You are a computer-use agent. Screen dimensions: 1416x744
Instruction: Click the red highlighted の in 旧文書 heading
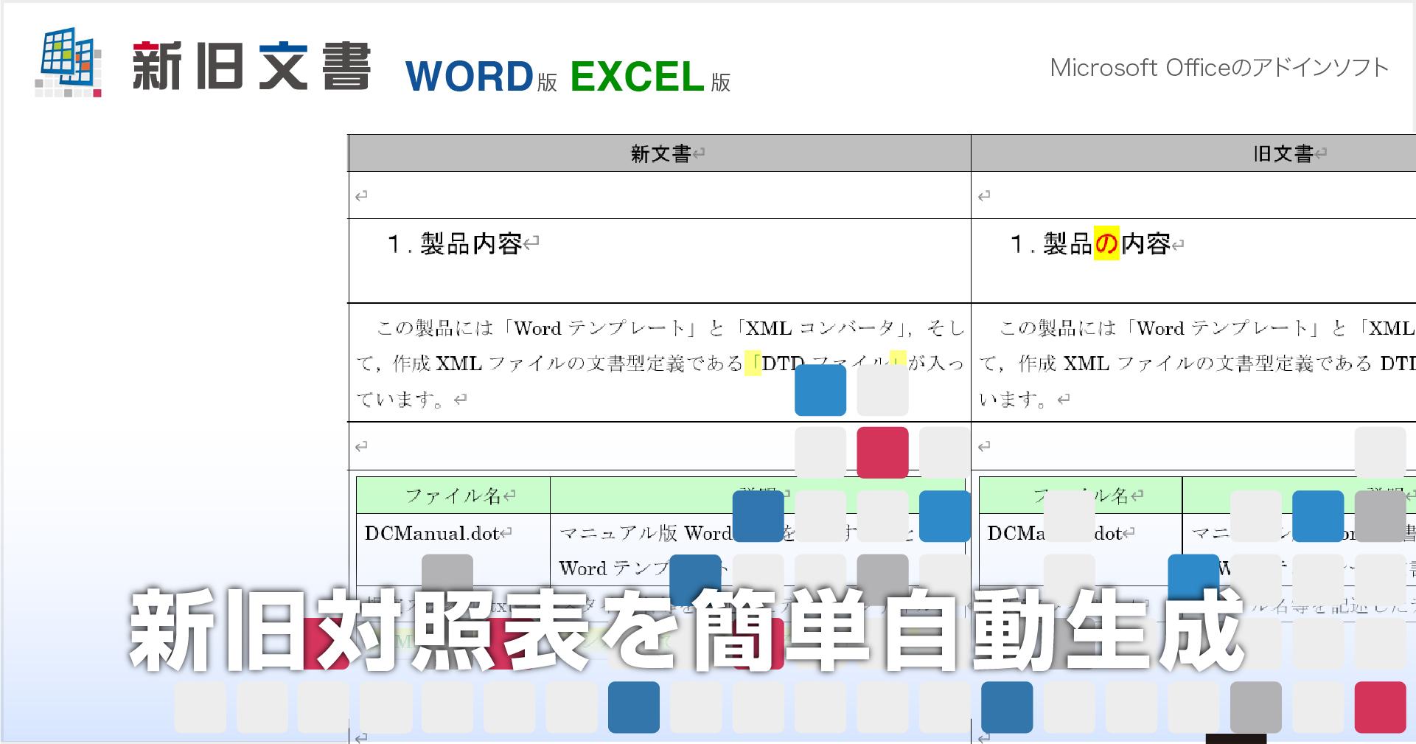pos(1106,243)
